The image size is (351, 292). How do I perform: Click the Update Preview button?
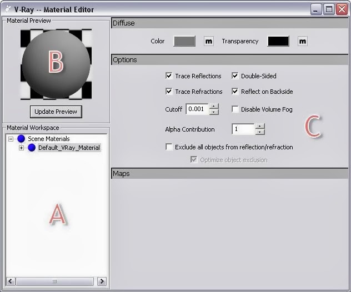click(x=56, y=112)
